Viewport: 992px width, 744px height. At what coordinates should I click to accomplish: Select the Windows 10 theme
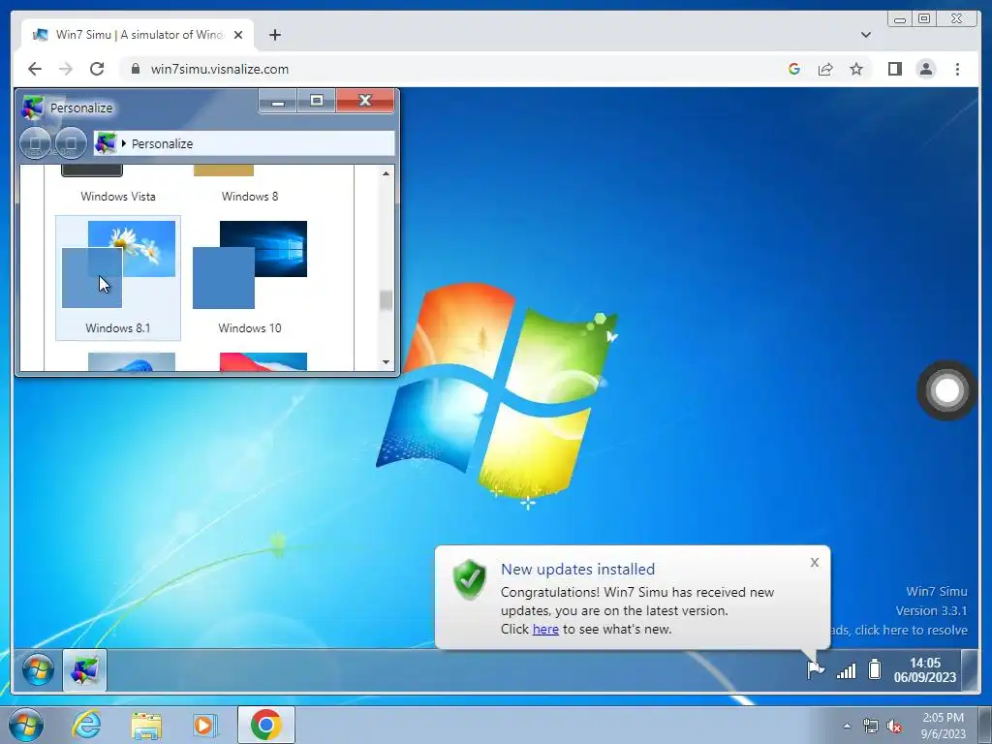[250, 278]
